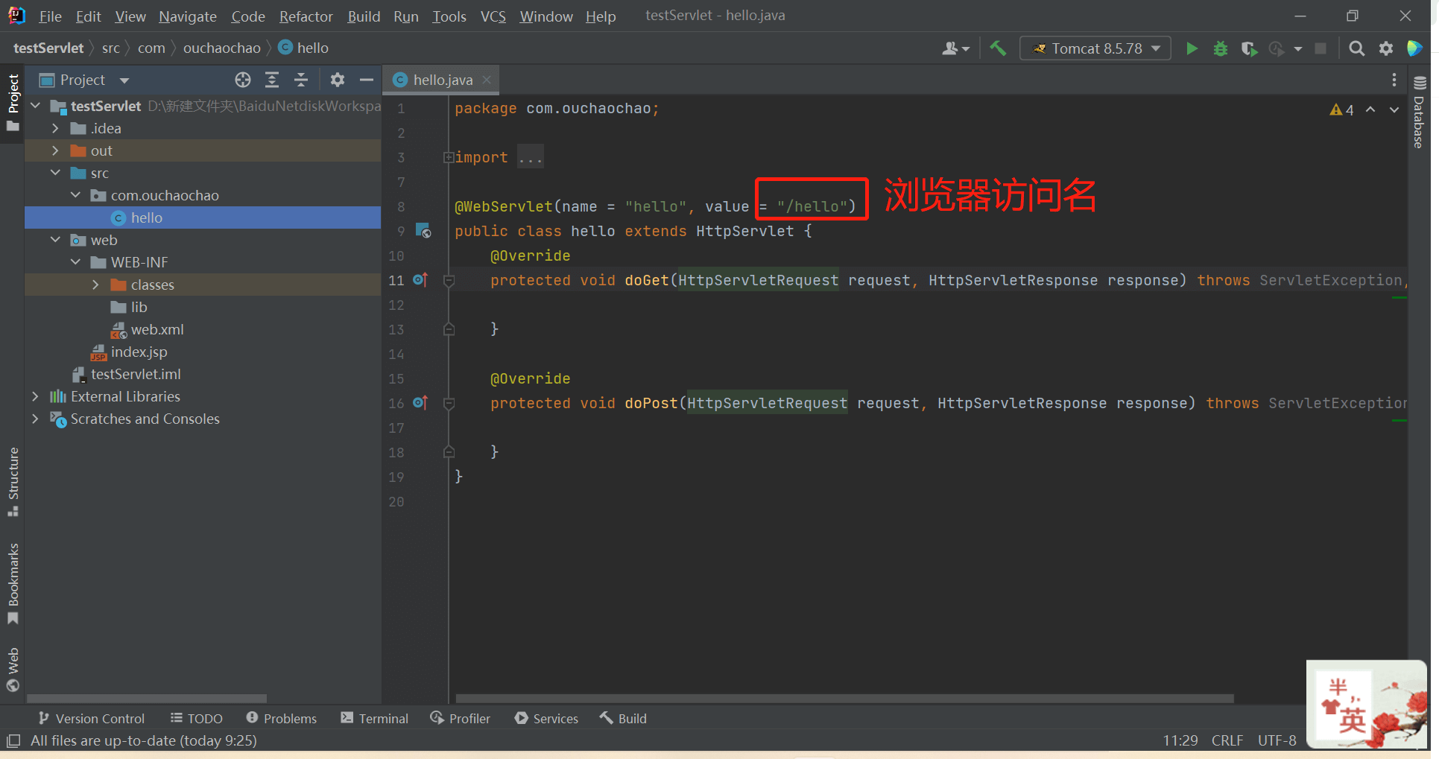Viewport: 1439px width, 759px height.
Task: Click Expand All icon in Project panel
Action: 272,80
